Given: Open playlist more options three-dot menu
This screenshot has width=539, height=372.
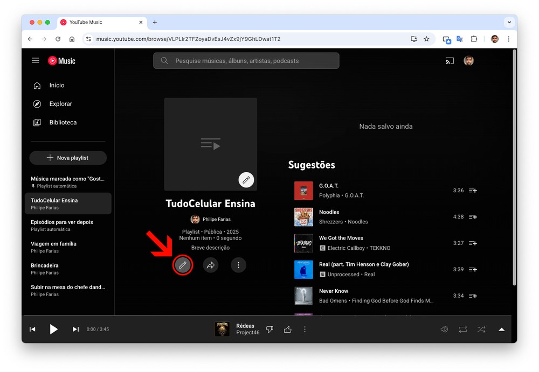Looking at the screenshot, I should [x=238, y=265].
